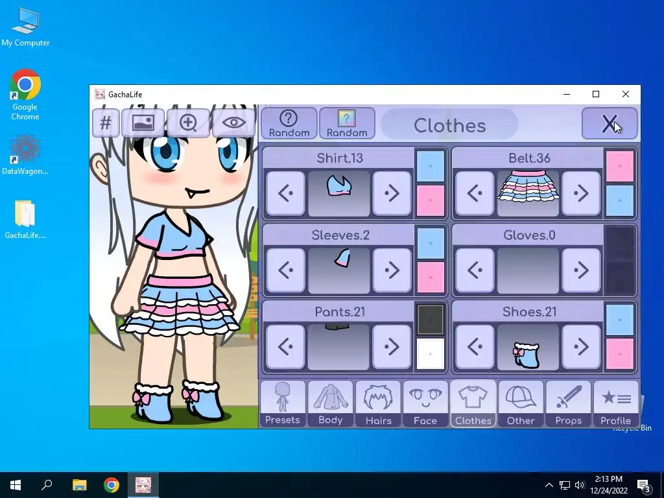Select previous Gloves style arrow

(475, 270)
